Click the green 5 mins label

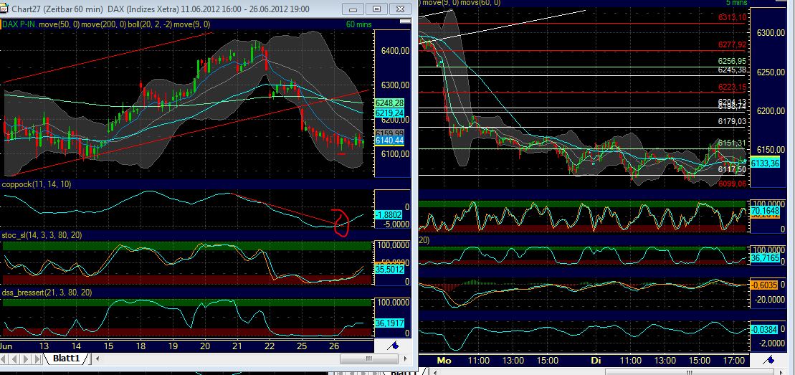tap(737, 3)
